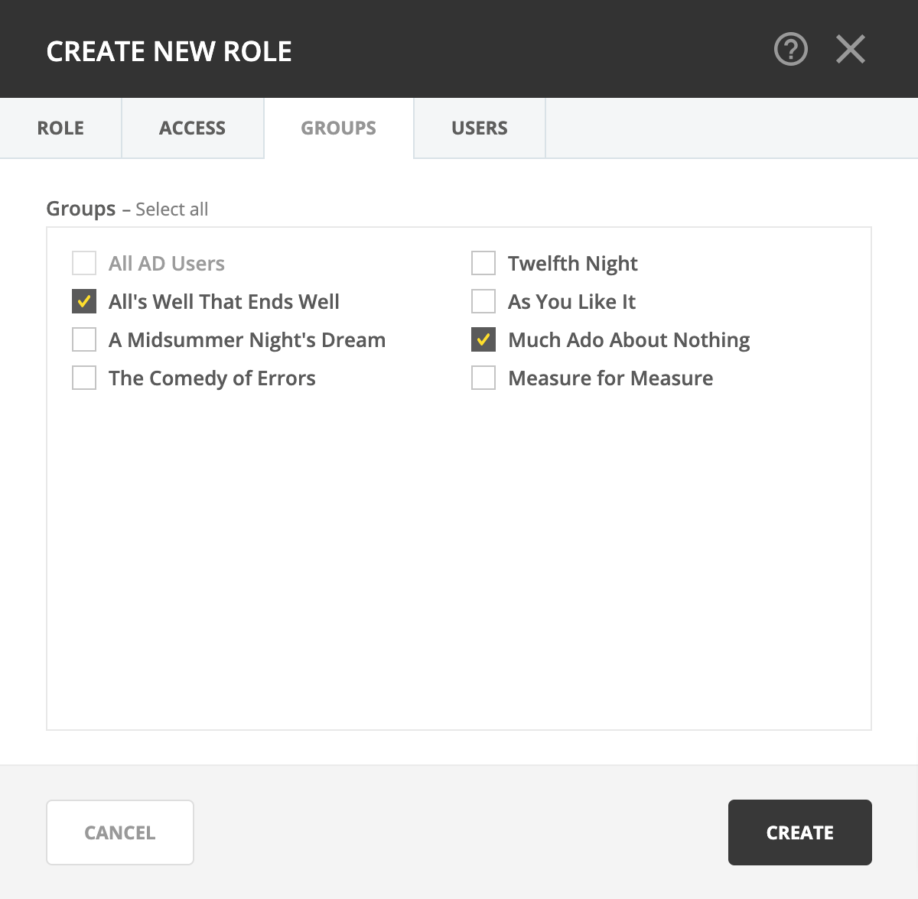918x899 pixels.
Task: Open the help icon in header
Action: pyautogui.click(x=790, y=50)
